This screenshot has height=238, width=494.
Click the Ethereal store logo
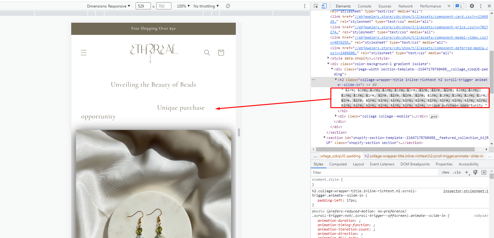pos(154,53)
